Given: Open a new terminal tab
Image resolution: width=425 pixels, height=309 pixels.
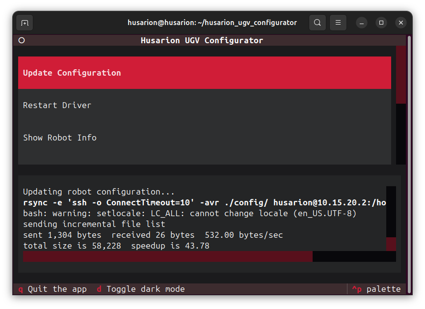Looking at the screenshot, I should pos(25,23).
